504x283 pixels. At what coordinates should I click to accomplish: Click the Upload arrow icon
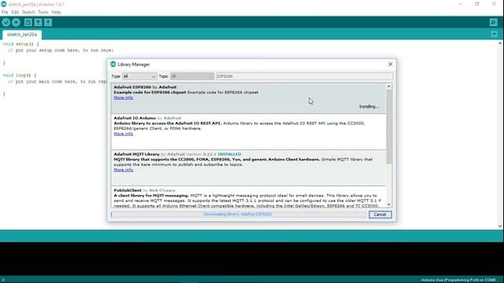pos(16,22)
